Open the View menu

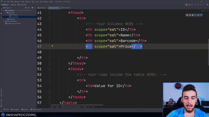point(12,2)
